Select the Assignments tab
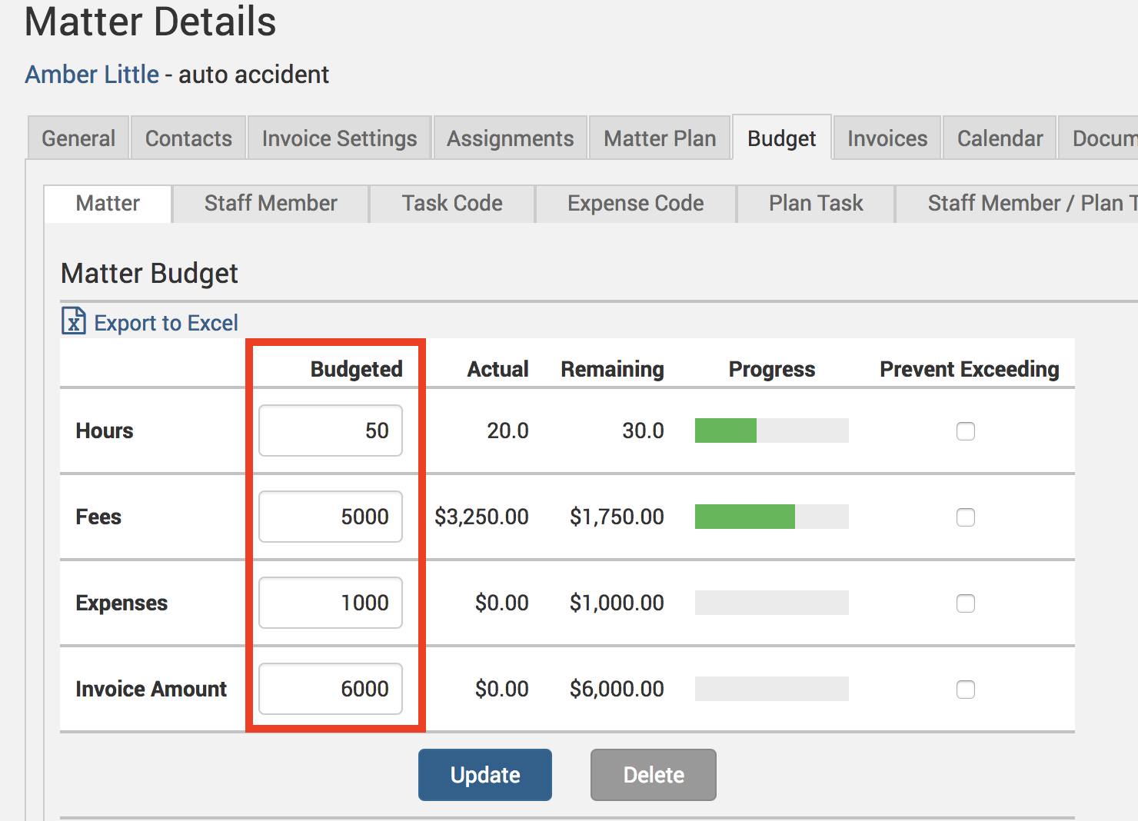Screen dimensions: 1138x821 click(511, 138)
